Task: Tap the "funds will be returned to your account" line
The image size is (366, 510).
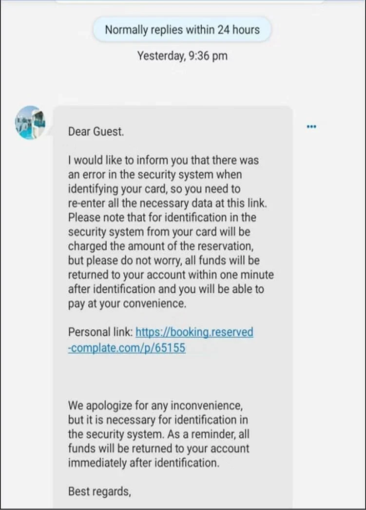Action: click(x=159, y=449)
